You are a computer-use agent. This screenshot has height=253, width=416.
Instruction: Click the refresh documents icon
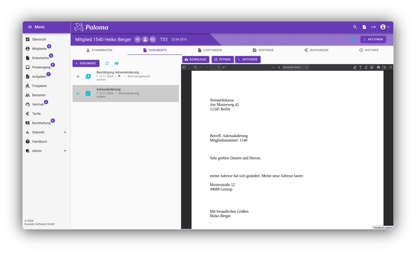pos(107,63)
